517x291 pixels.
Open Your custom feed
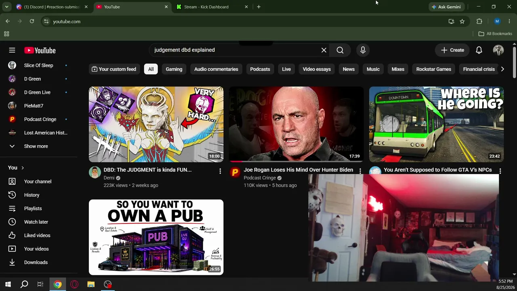(x=114, y=69)
